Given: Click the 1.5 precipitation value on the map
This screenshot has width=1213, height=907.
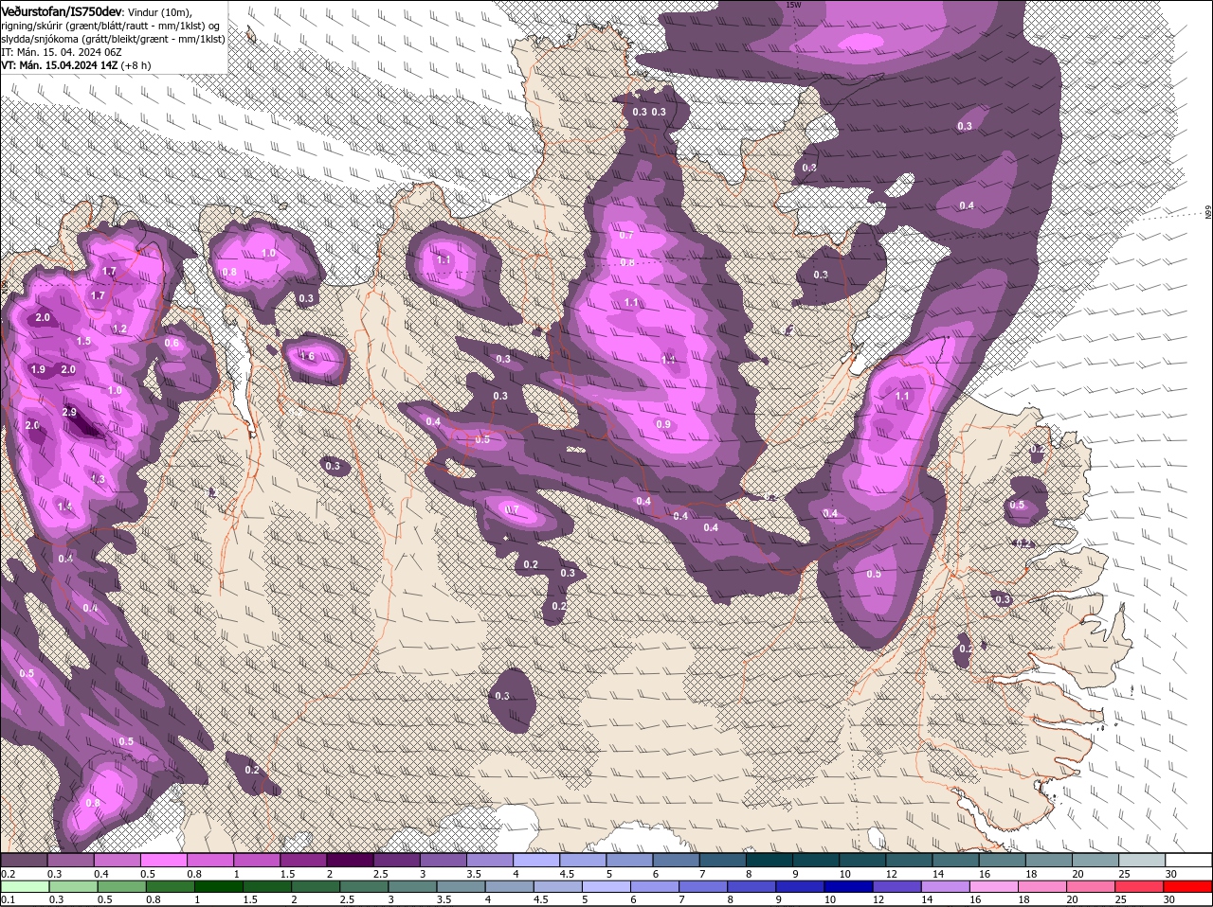Looking at the screenshot, I should [x=83, y=341].
